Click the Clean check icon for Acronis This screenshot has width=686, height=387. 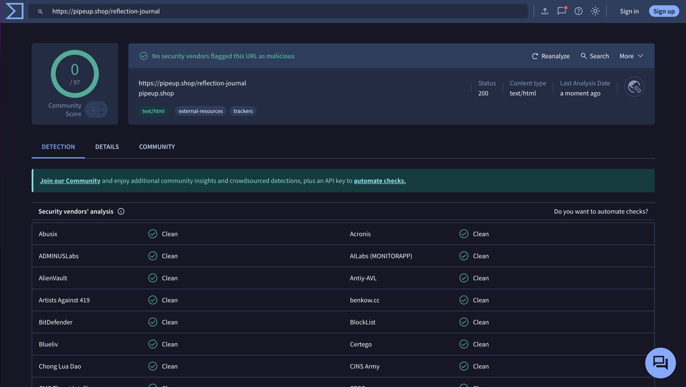click(x=464, y=234)
